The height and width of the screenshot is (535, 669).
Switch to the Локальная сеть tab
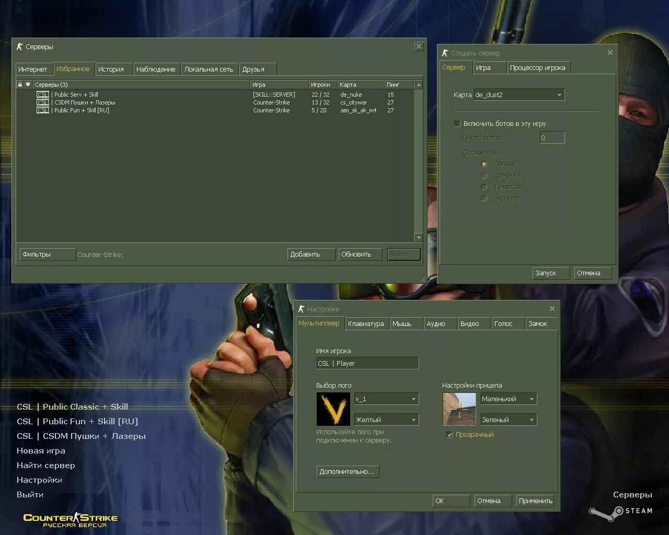[x=209, y=69]
